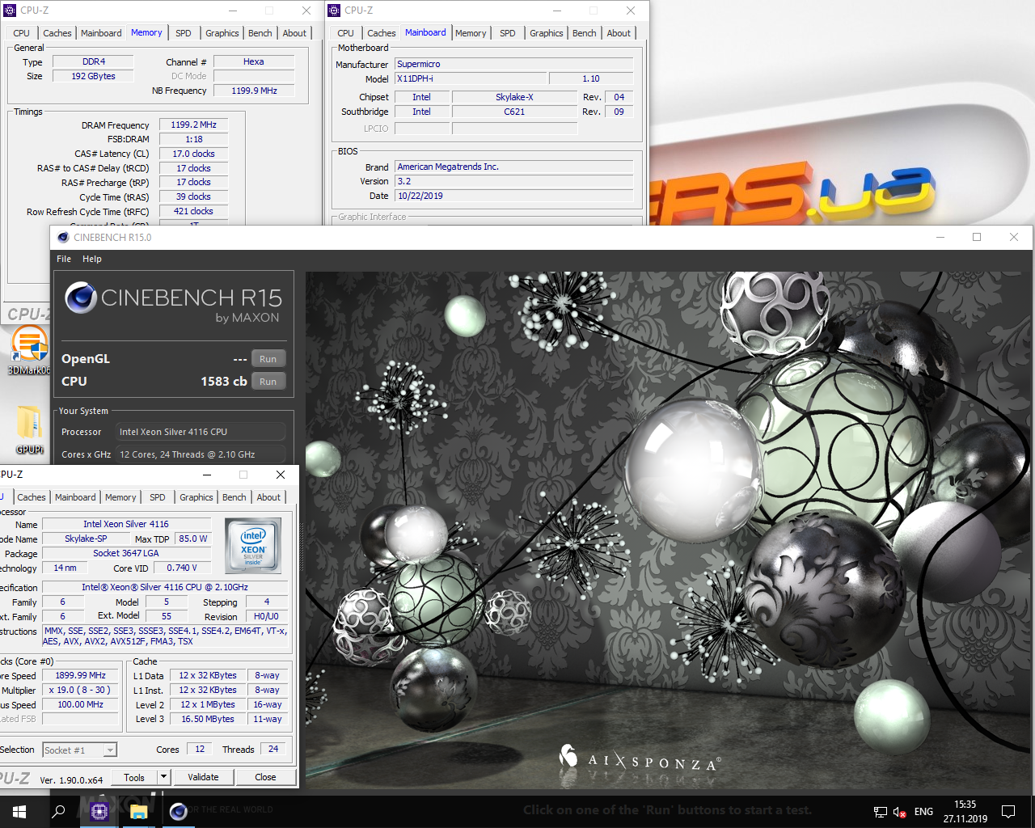This screenshot has height=828, width=1035.
Task: Click the American Megatrends Inc. BIOS brand
Action: click(x=513, y=167)
